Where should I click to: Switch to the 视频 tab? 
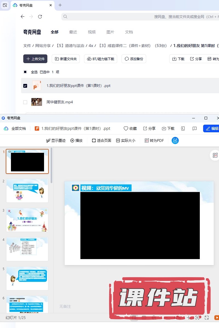pyautogui.click(x=92, y=32)
